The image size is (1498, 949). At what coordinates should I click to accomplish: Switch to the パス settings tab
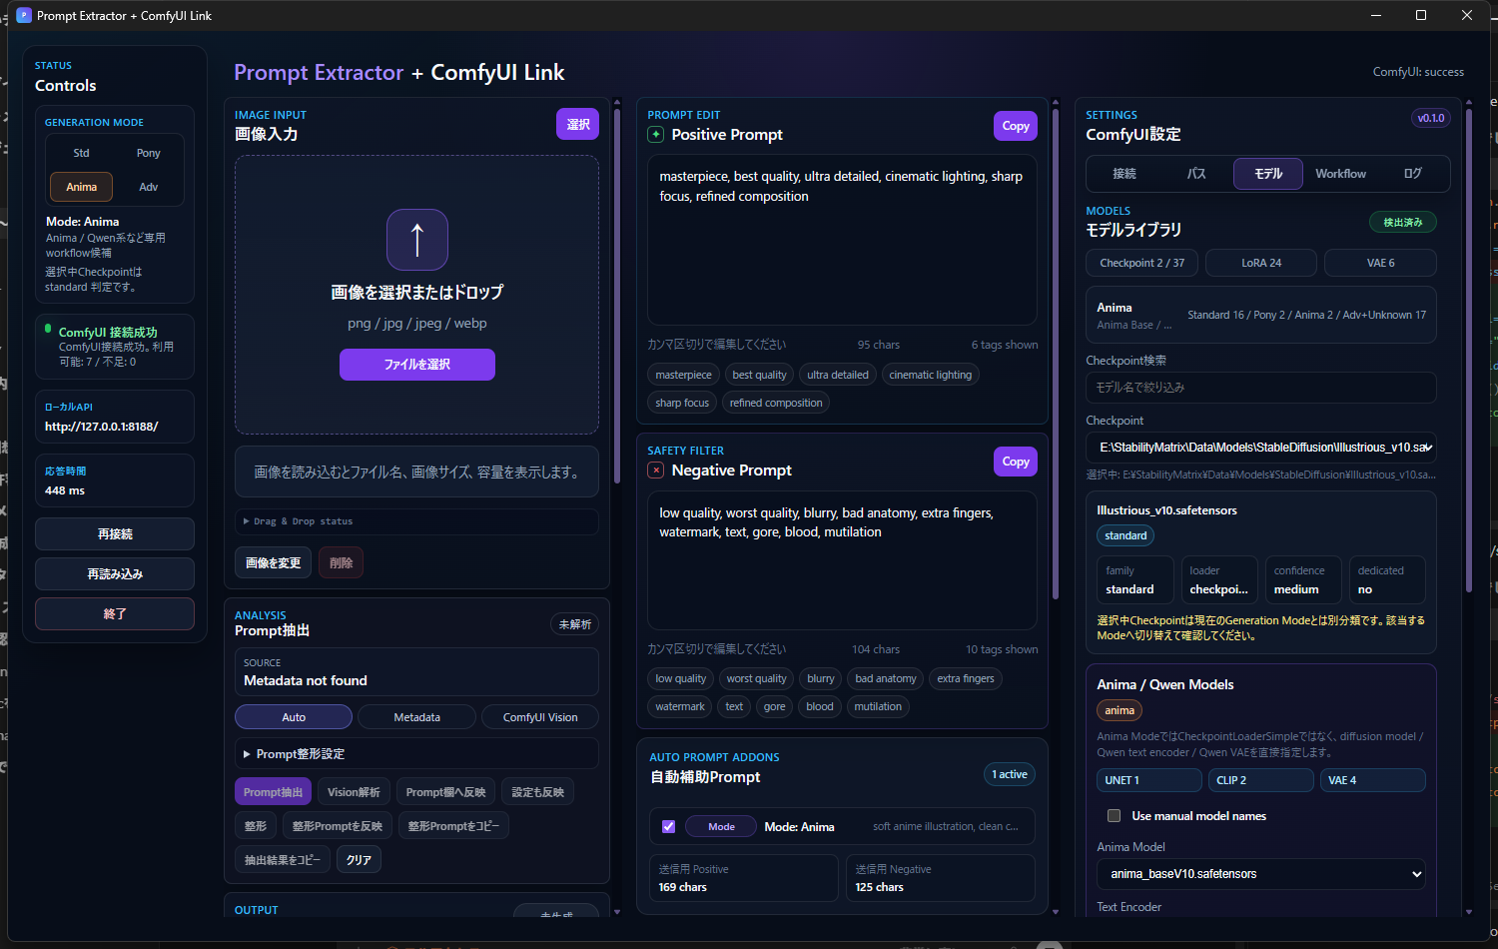click(1196, 174)
